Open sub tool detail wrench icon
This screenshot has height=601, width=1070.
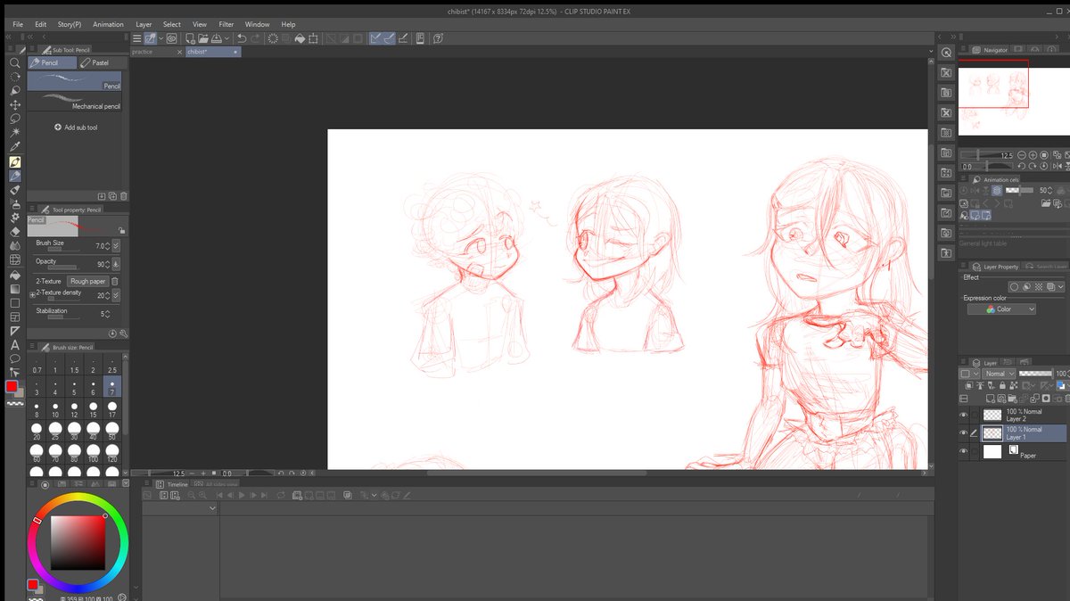(x=123, y=333)
